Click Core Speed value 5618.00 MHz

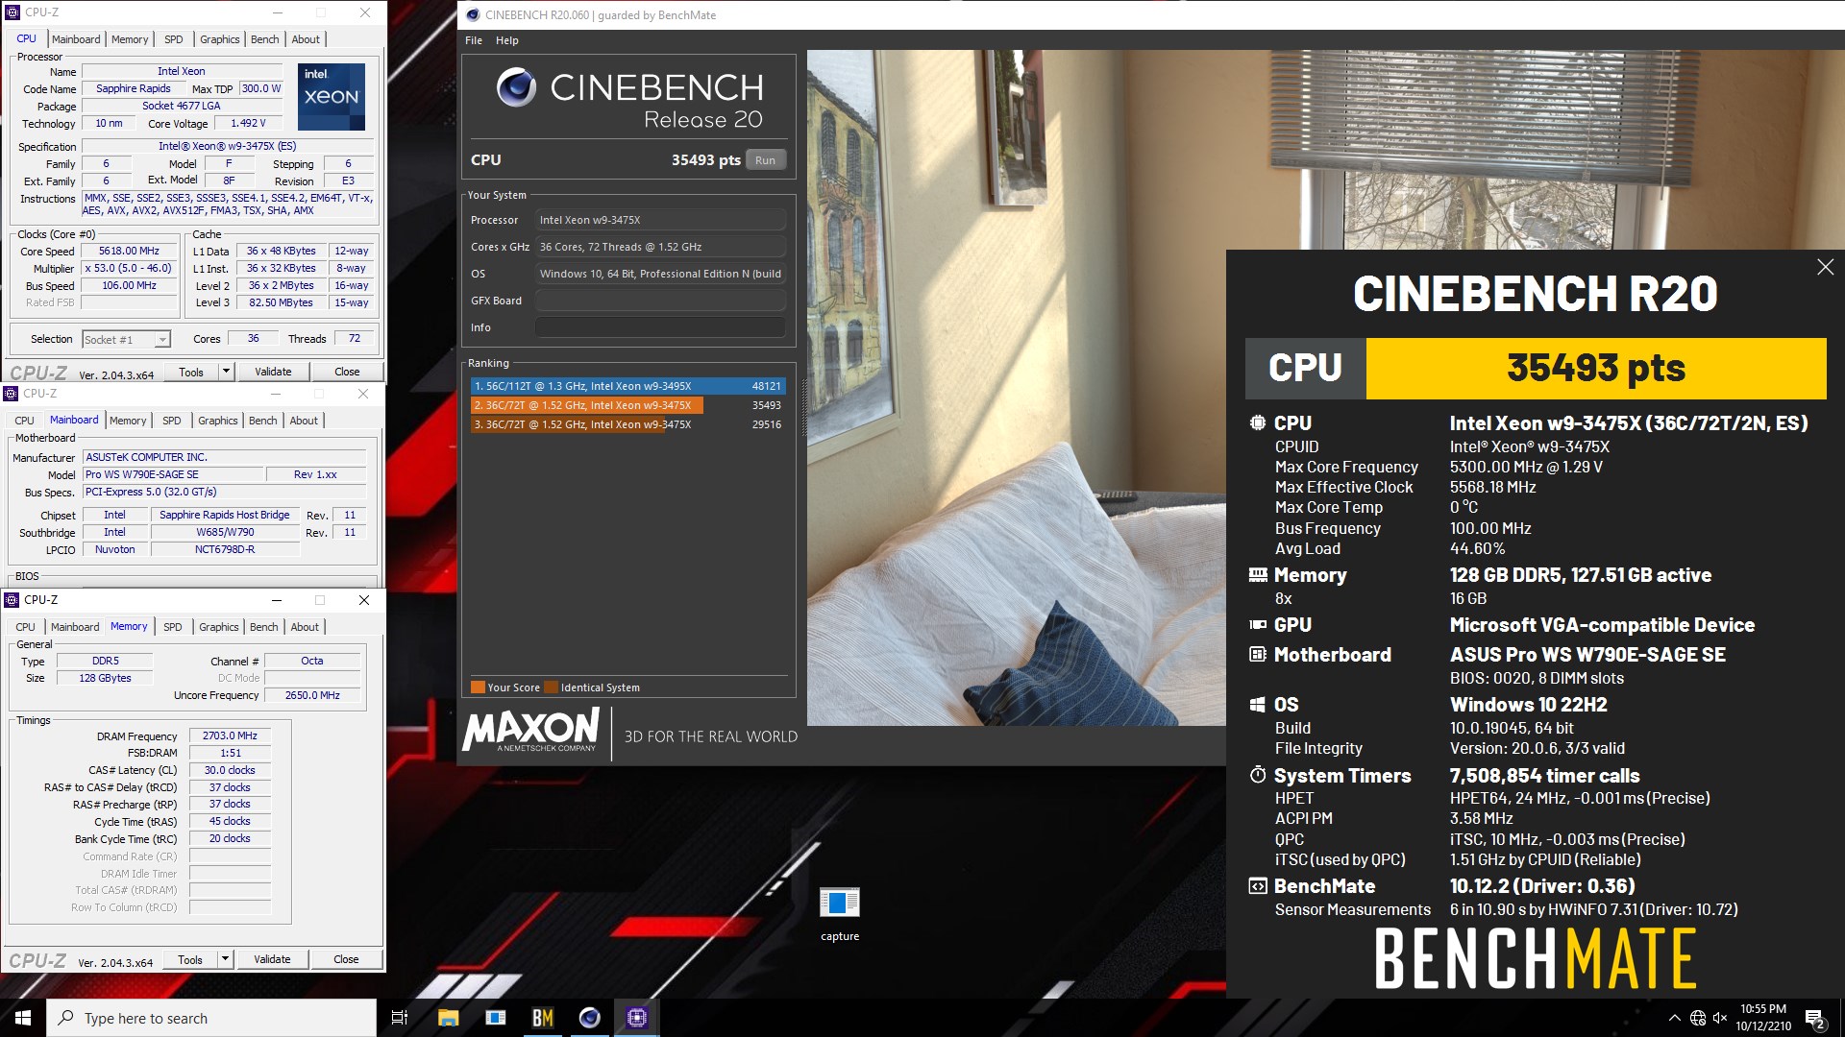pos(130,251)
